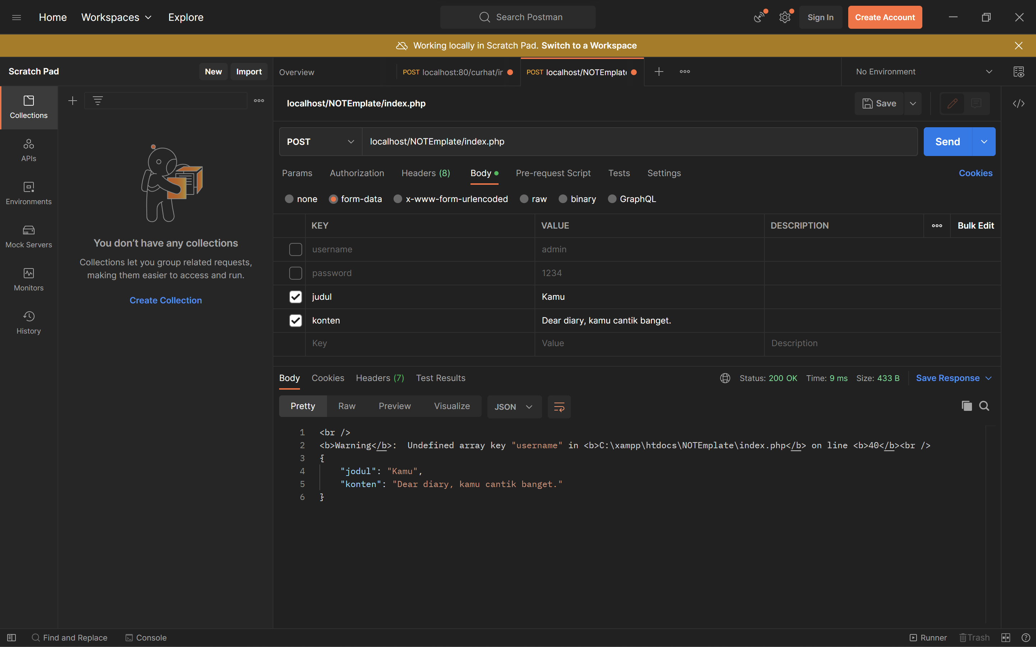Copy response body to clipboard
This screenshot has width=1036, height=647.
[x=966, y=406]
